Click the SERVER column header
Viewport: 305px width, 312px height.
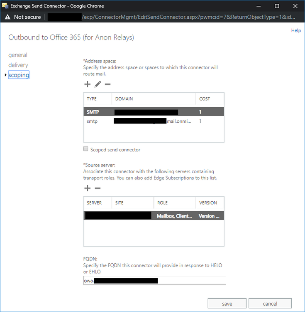pyautogui.click(x=98, y=203)
